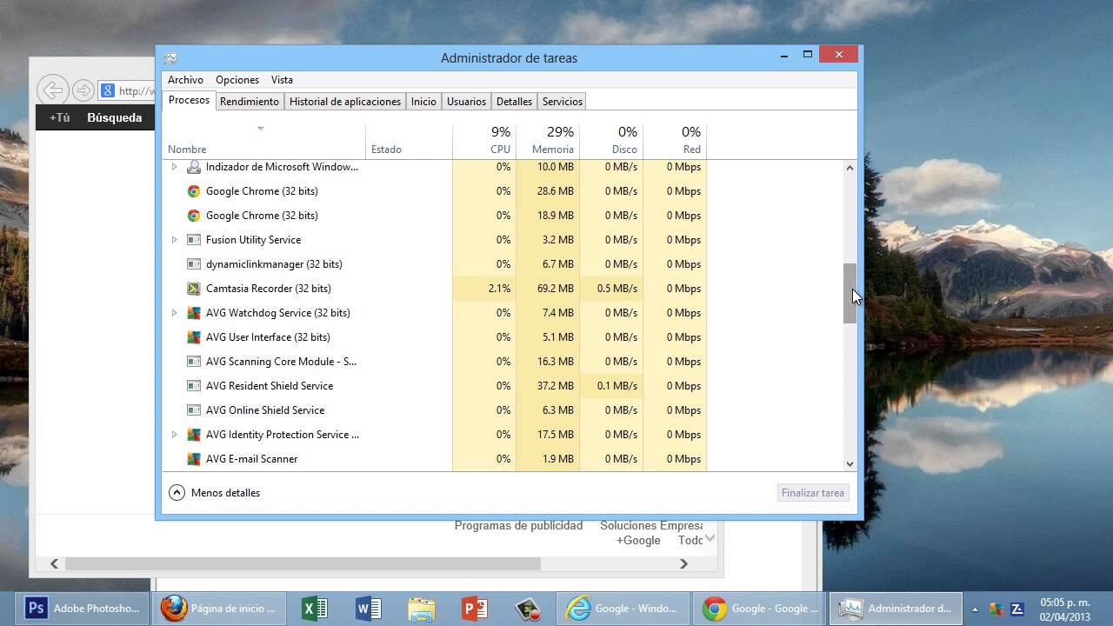Click the +Tú link in Google bar
This screenshot has height=626, width=1113.
(x=59, y=117)
